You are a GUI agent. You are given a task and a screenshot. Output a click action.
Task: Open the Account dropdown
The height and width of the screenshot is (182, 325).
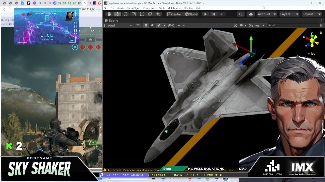[267, 14]
